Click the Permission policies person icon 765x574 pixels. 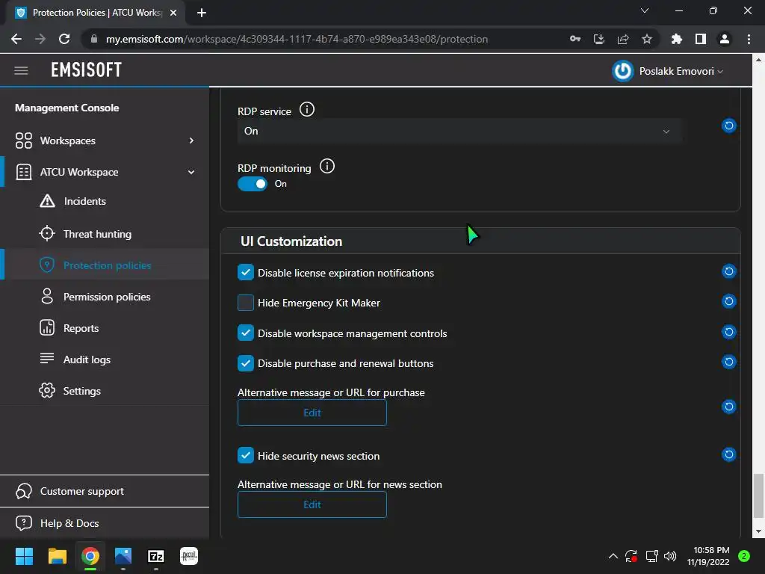coord(47,296)
